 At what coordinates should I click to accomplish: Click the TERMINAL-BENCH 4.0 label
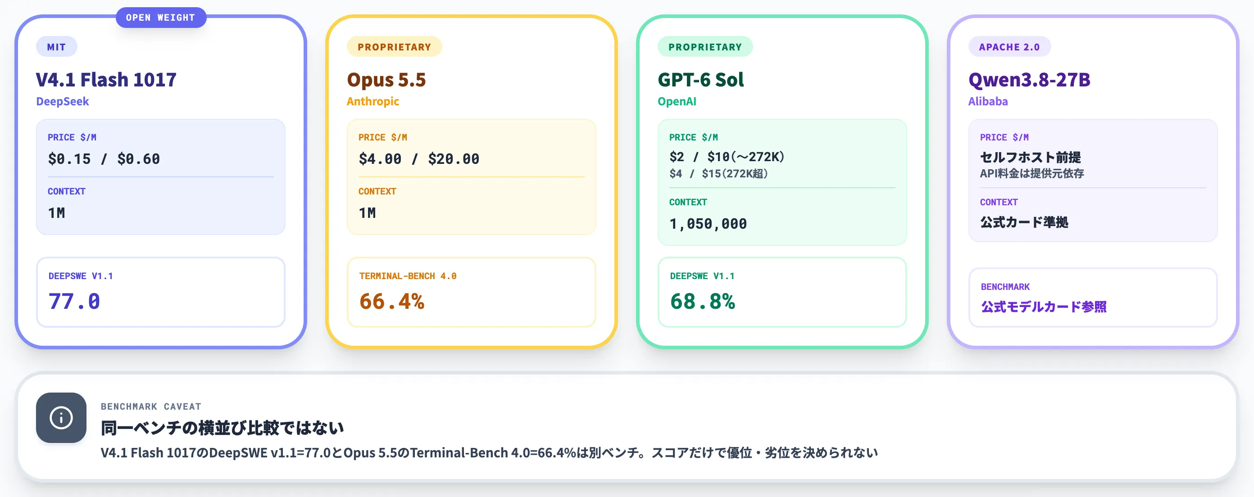click(x=408, y=276)
